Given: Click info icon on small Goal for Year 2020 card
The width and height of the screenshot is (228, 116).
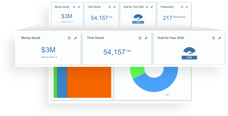Looking at the screenshot, I should 147,7.
